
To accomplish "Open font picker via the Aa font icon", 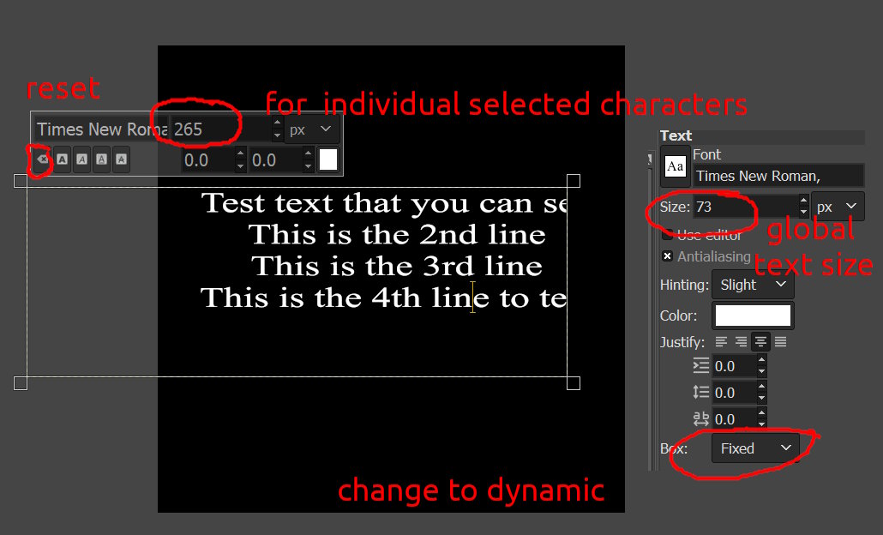I will pos(676,166).
